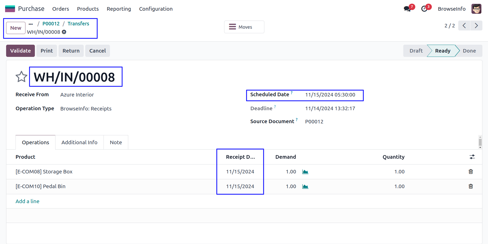Click the user avatar picture
Screen dimensions: 488x244
(476, 9)
